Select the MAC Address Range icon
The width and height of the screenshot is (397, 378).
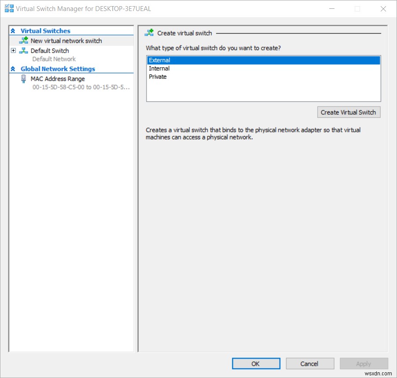click(x=23, y=79)
